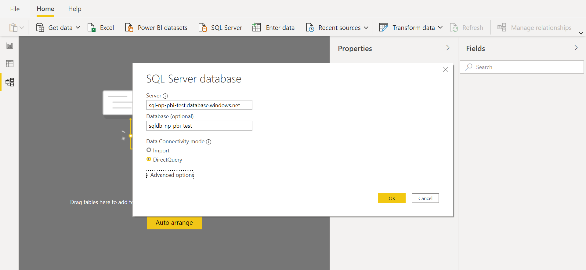Select the DirectQuery radio button

(149, 159)
